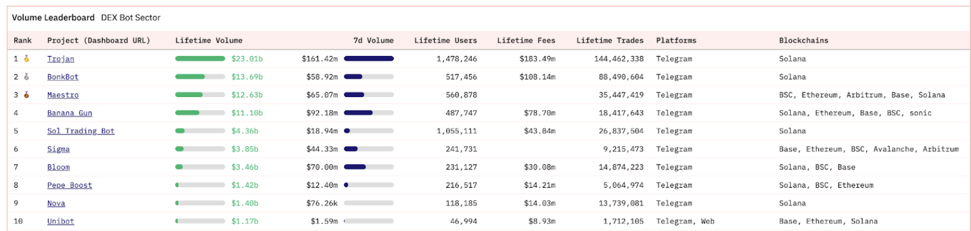971x231 pixels.
Task: Select the $76.26k 7d volume value
Action: point(322,203)
